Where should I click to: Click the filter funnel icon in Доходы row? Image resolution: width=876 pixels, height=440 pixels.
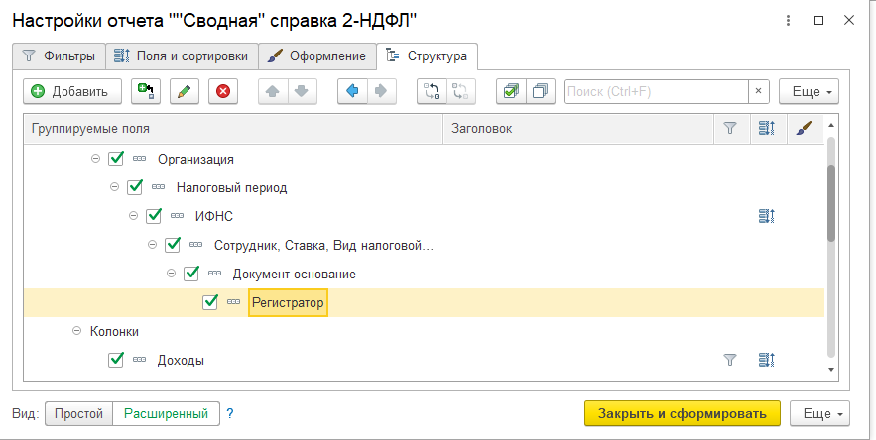point(730,361)
